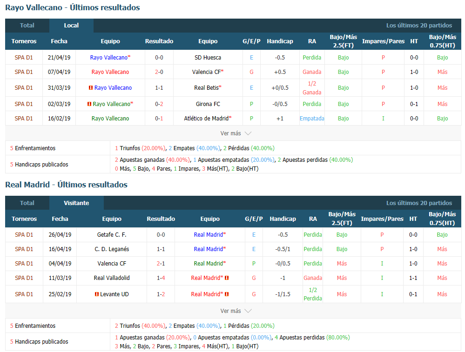This screenshot has width=465, height=352.
Task: Click SPA D1 in the 16/04/19 row
Action: click(24, 249)
